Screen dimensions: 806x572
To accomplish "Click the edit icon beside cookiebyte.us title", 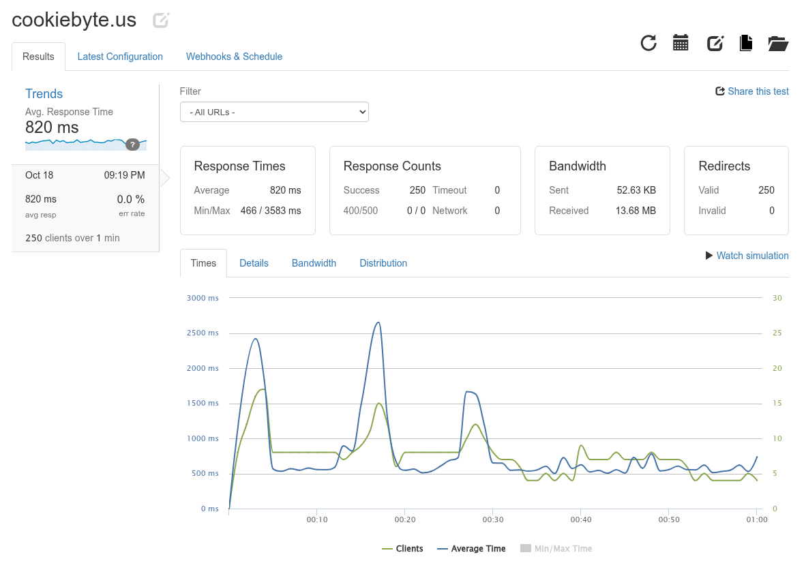I will 161,20.
